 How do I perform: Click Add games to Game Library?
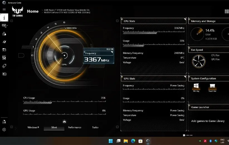[208, 121]
